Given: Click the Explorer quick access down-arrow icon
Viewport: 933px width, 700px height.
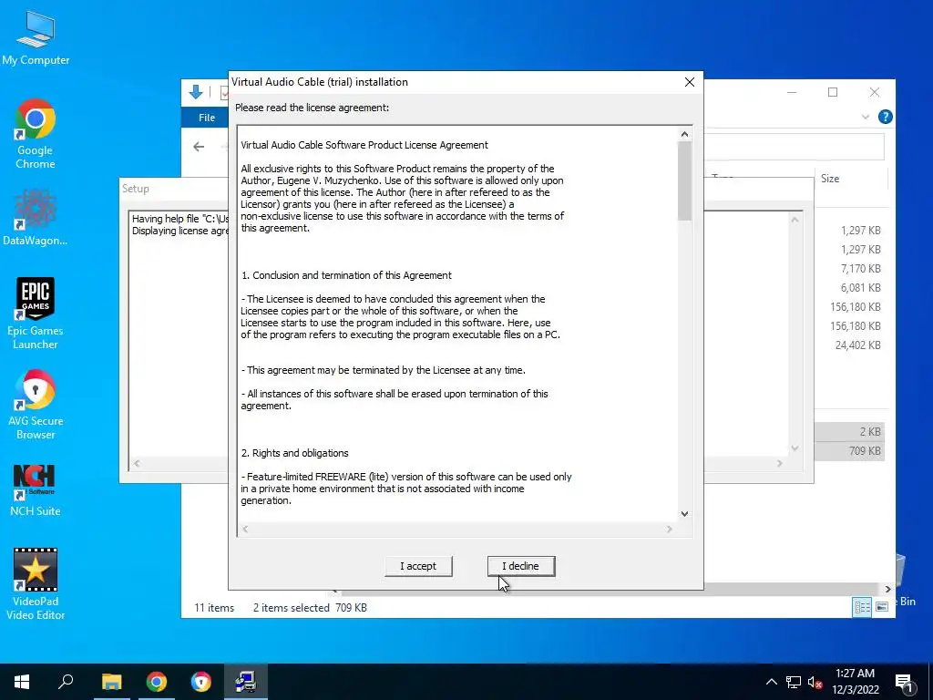Looking at the screenshot, I should point(196,92).
